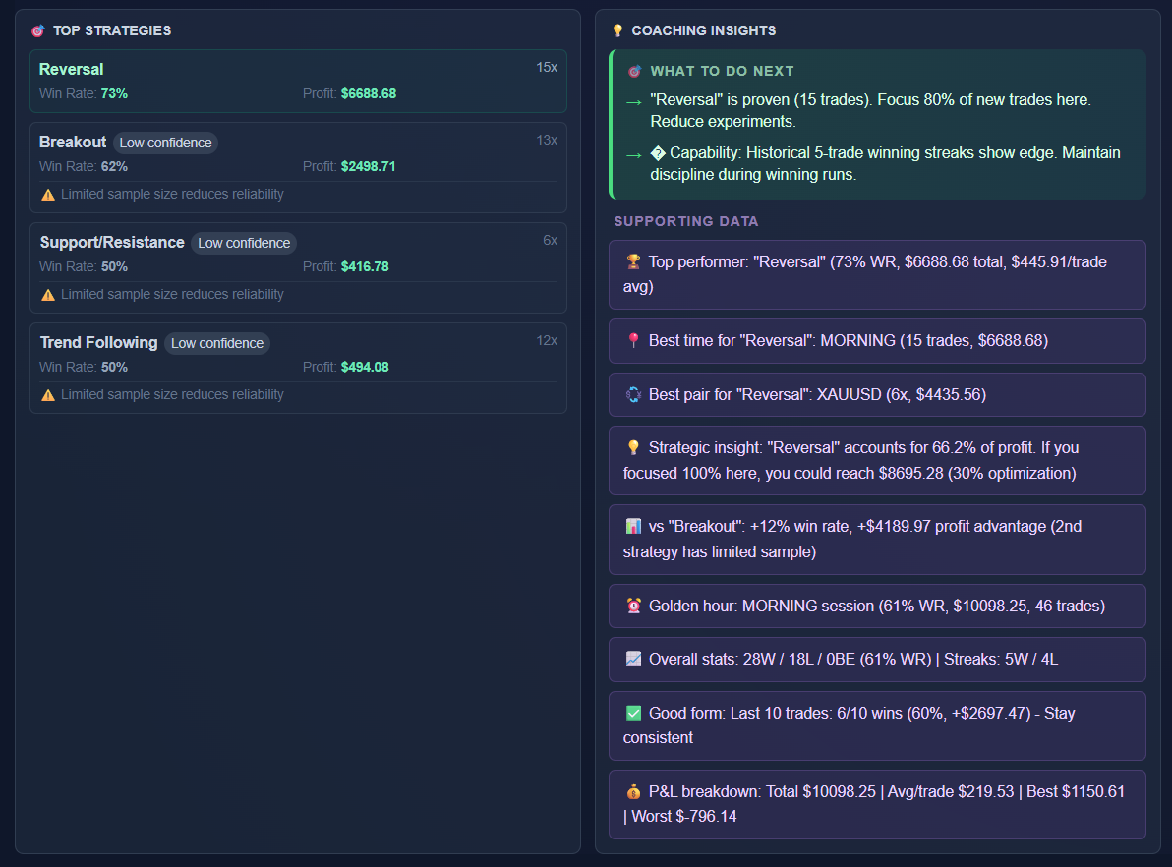
Task: Click the 15x trade count on Reversal
Action: [x=547, y=68]
